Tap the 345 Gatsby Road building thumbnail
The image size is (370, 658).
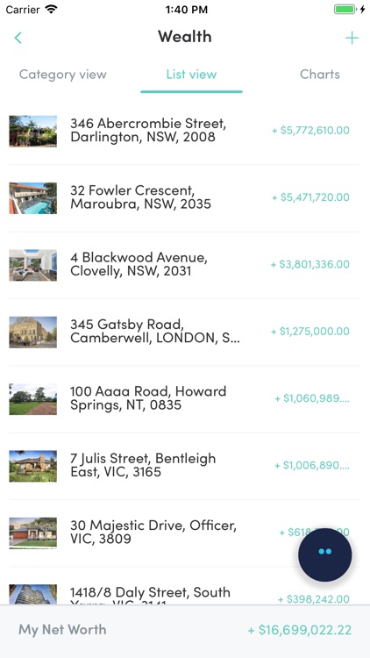pos(33,332)
